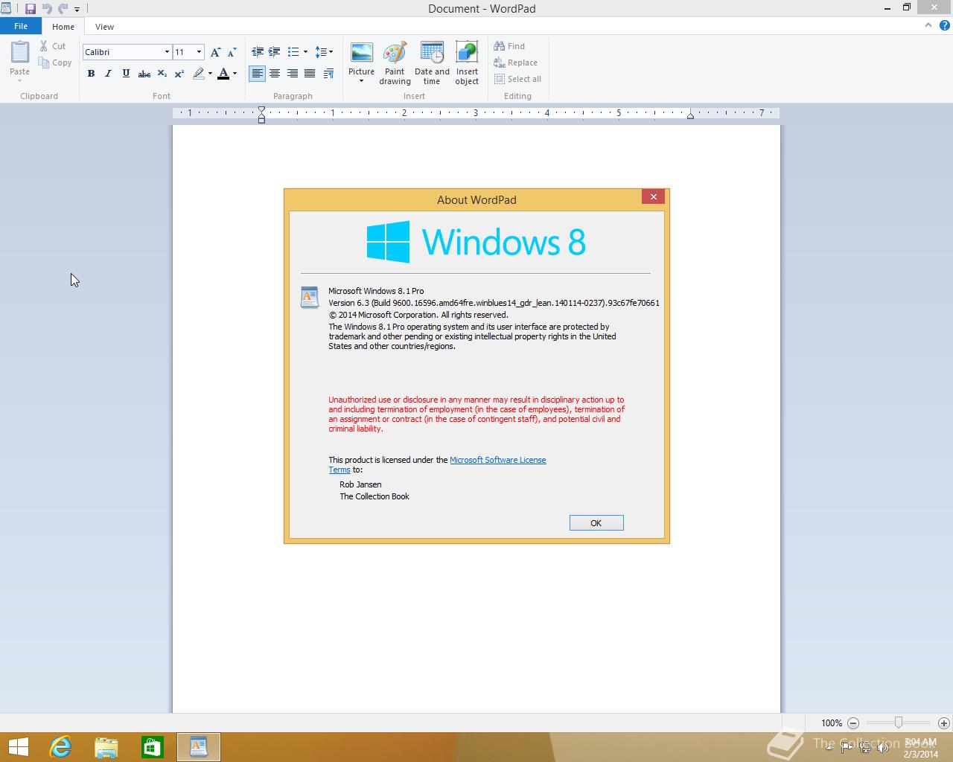
Task: Open the File menu
Action: click(x=21, y=26)
